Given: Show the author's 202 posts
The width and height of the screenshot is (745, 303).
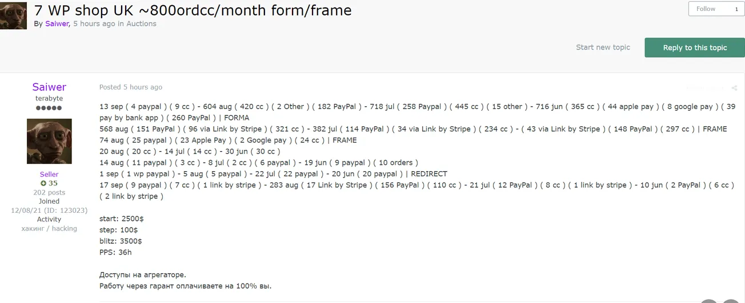Looking at the screenshot, I should point(49,192).
